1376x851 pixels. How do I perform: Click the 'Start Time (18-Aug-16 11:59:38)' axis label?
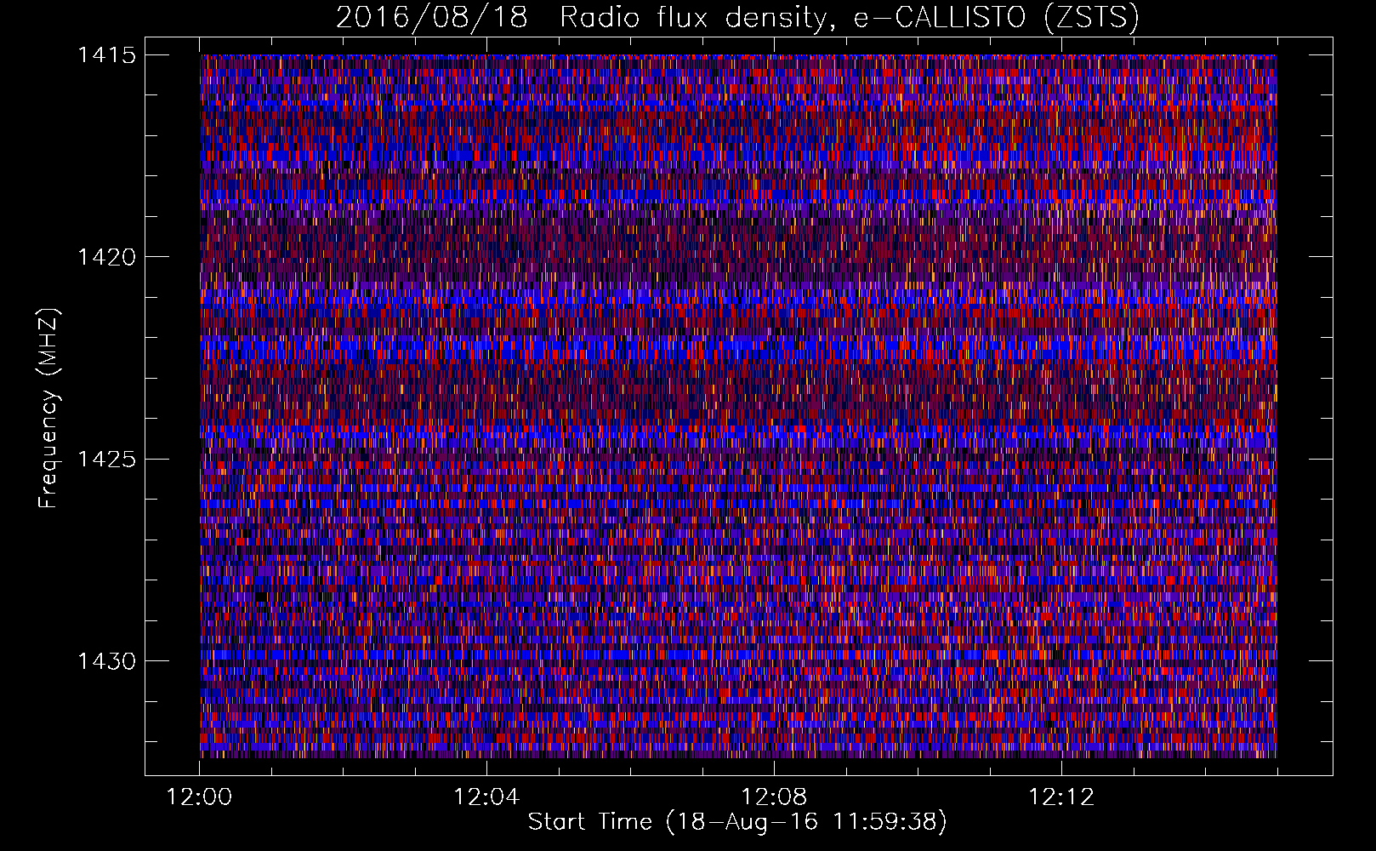pyautogui.click(x=737, y=822)
